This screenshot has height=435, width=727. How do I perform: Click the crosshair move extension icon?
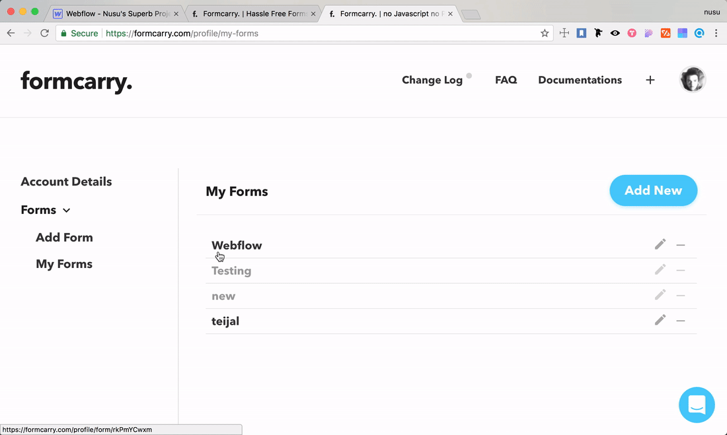pyautogui.click(x=564, y=33)
